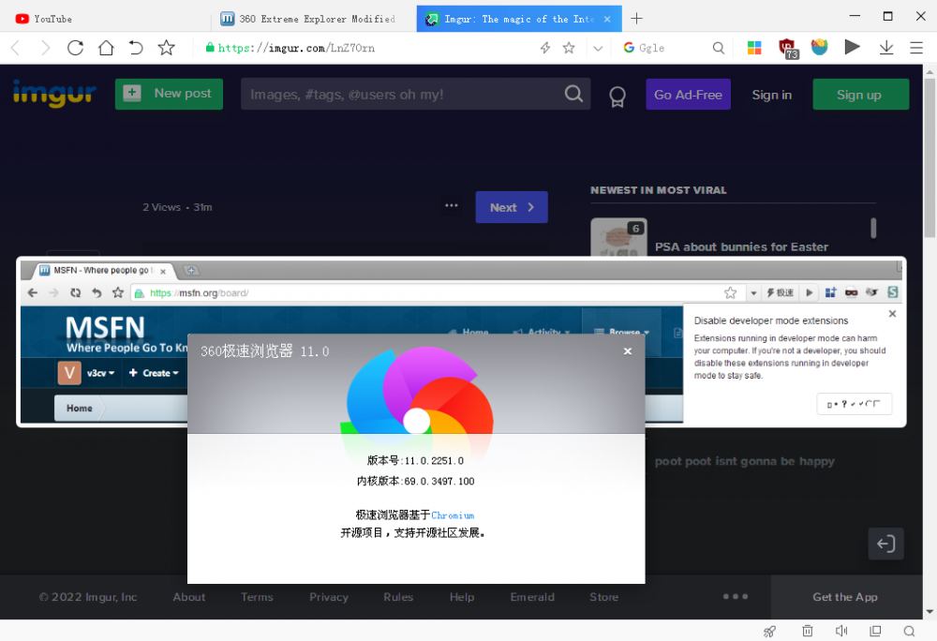Click the undo closed tab arrow icon
Image resolution: width=937 pixels, height=641 pixels.
click(136, 48)
